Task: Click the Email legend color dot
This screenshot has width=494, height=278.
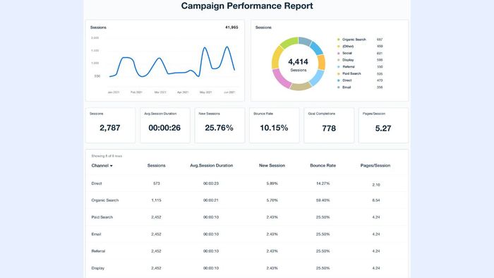Action: [339, 87]
